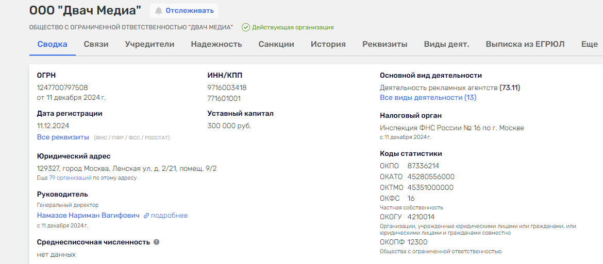
Task: Open director Намазов Нариман Вагифович's profile
Action: 88,216
